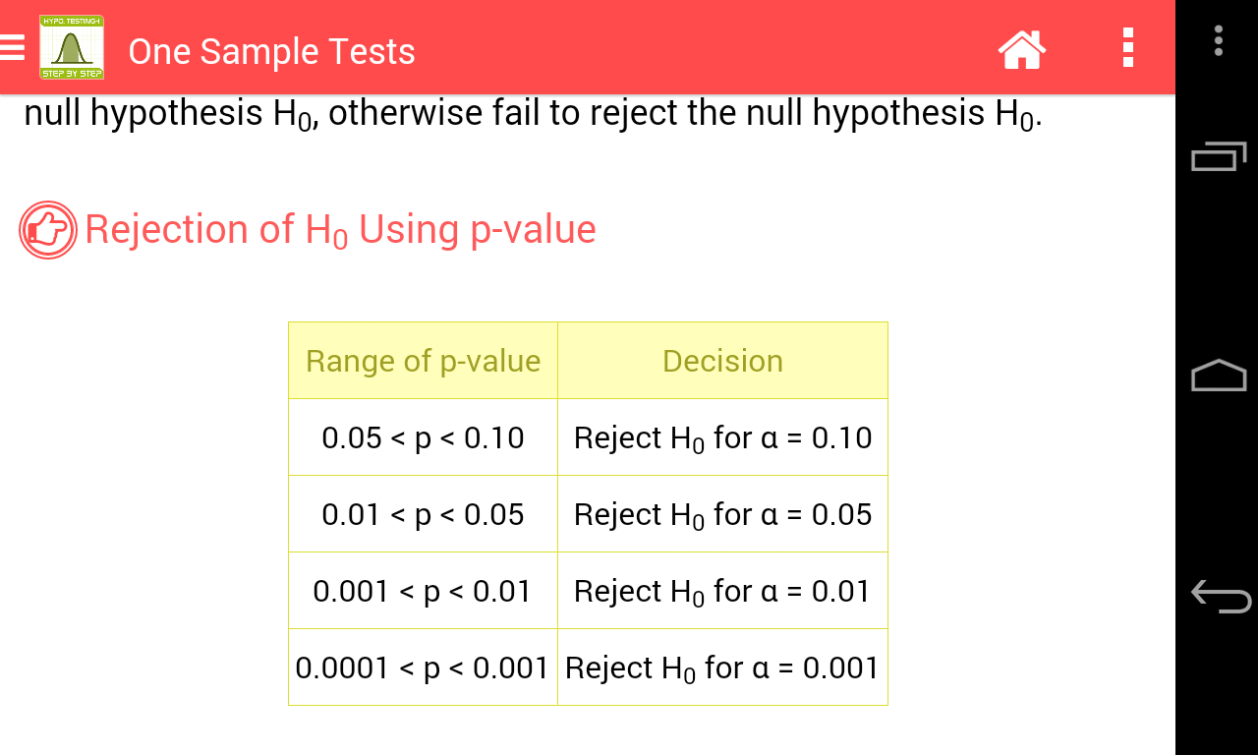This screenshot has width=1258, height=755.
Task: Select the 0.05 < p < 0.10 cell
Action: click(x=423, y=437)
